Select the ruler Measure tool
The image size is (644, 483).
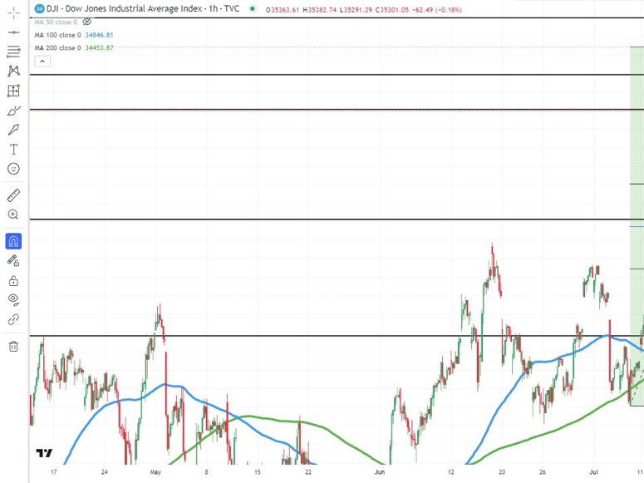click(13, 195)
